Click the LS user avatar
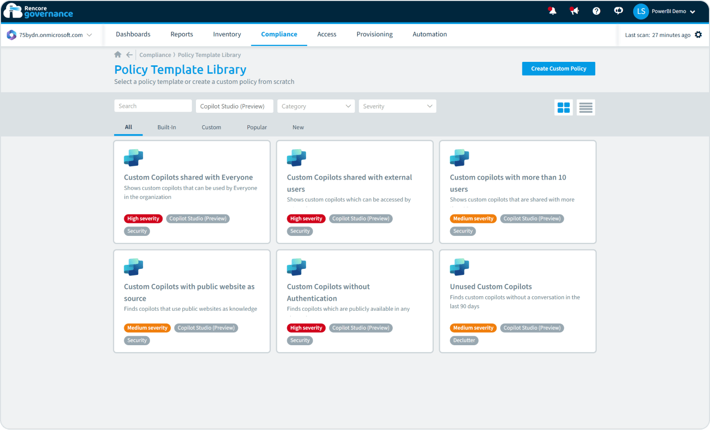Viewport: 710px width, 430px height. tap(641, 11)
